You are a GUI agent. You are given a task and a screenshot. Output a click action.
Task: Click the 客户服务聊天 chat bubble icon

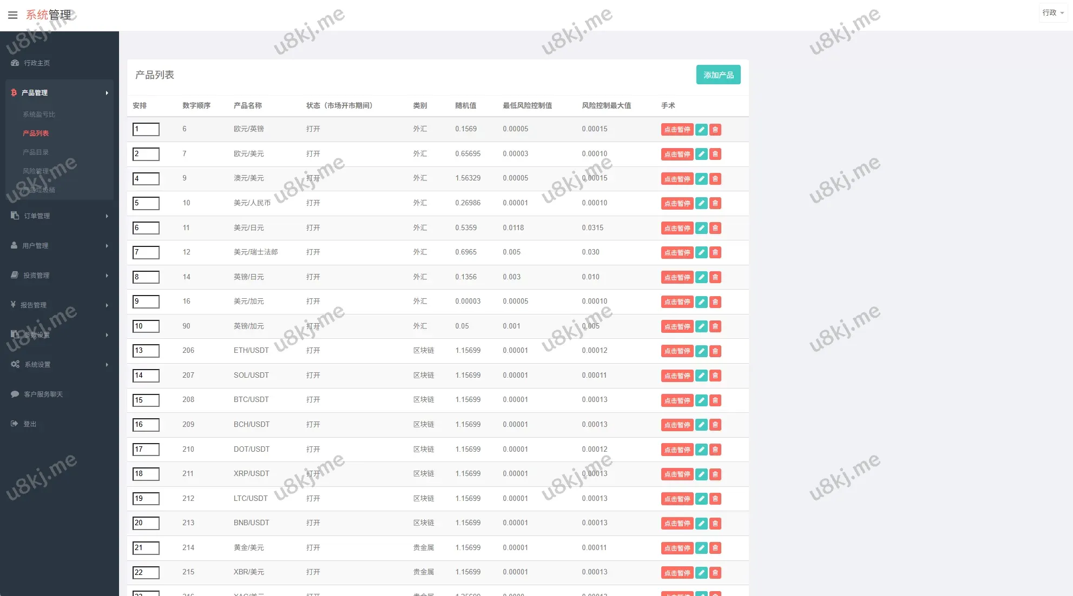tap(15, 394)
